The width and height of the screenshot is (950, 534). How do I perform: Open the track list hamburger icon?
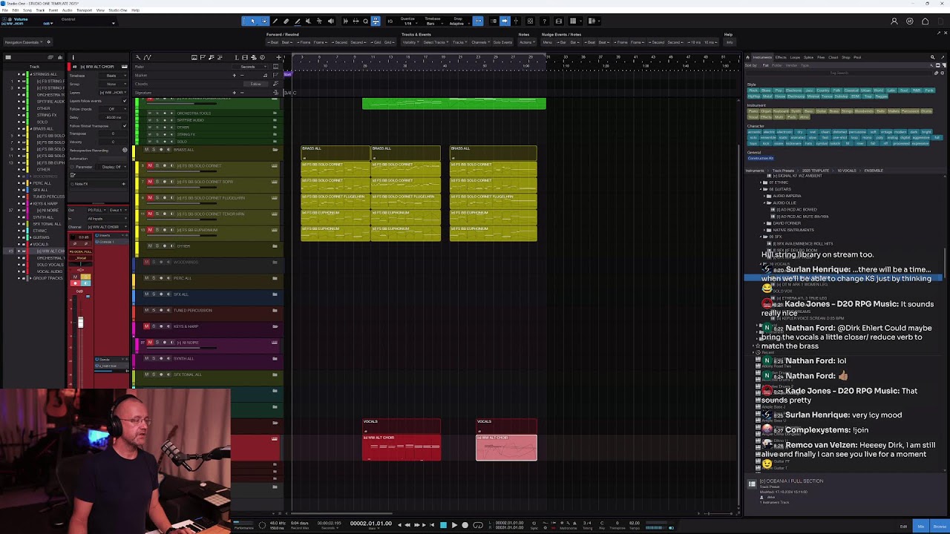pos(8,57)
